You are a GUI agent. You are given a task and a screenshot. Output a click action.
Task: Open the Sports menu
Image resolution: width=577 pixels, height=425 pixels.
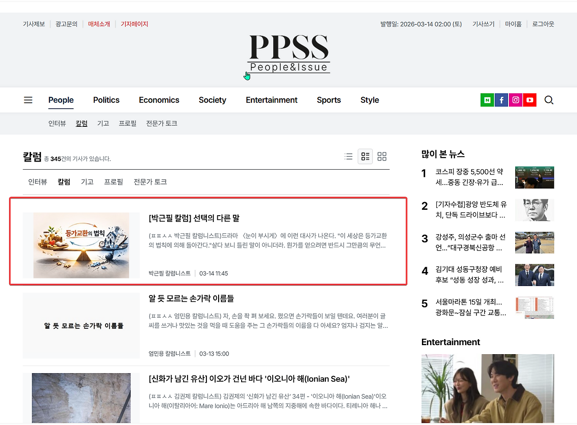[x=329, y=100]
